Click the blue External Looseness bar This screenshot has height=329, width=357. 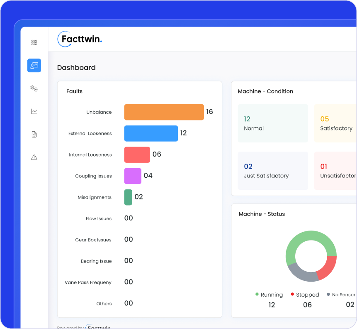pos(151,133)
